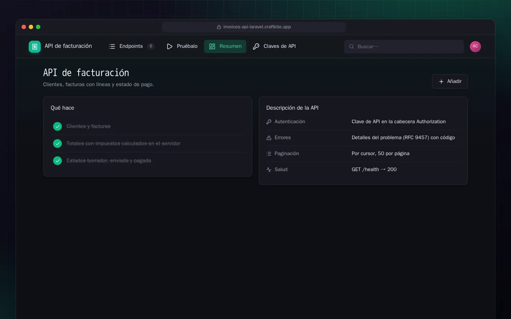511x319 pixels.
Task: Click the Errores warning triangle icon
Action: (269, 138)
